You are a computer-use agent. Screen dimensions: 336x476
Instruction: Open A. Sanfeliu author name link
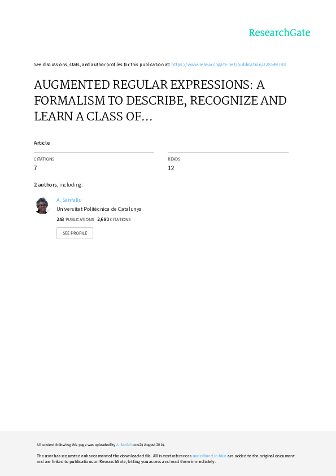pos(69,200)
